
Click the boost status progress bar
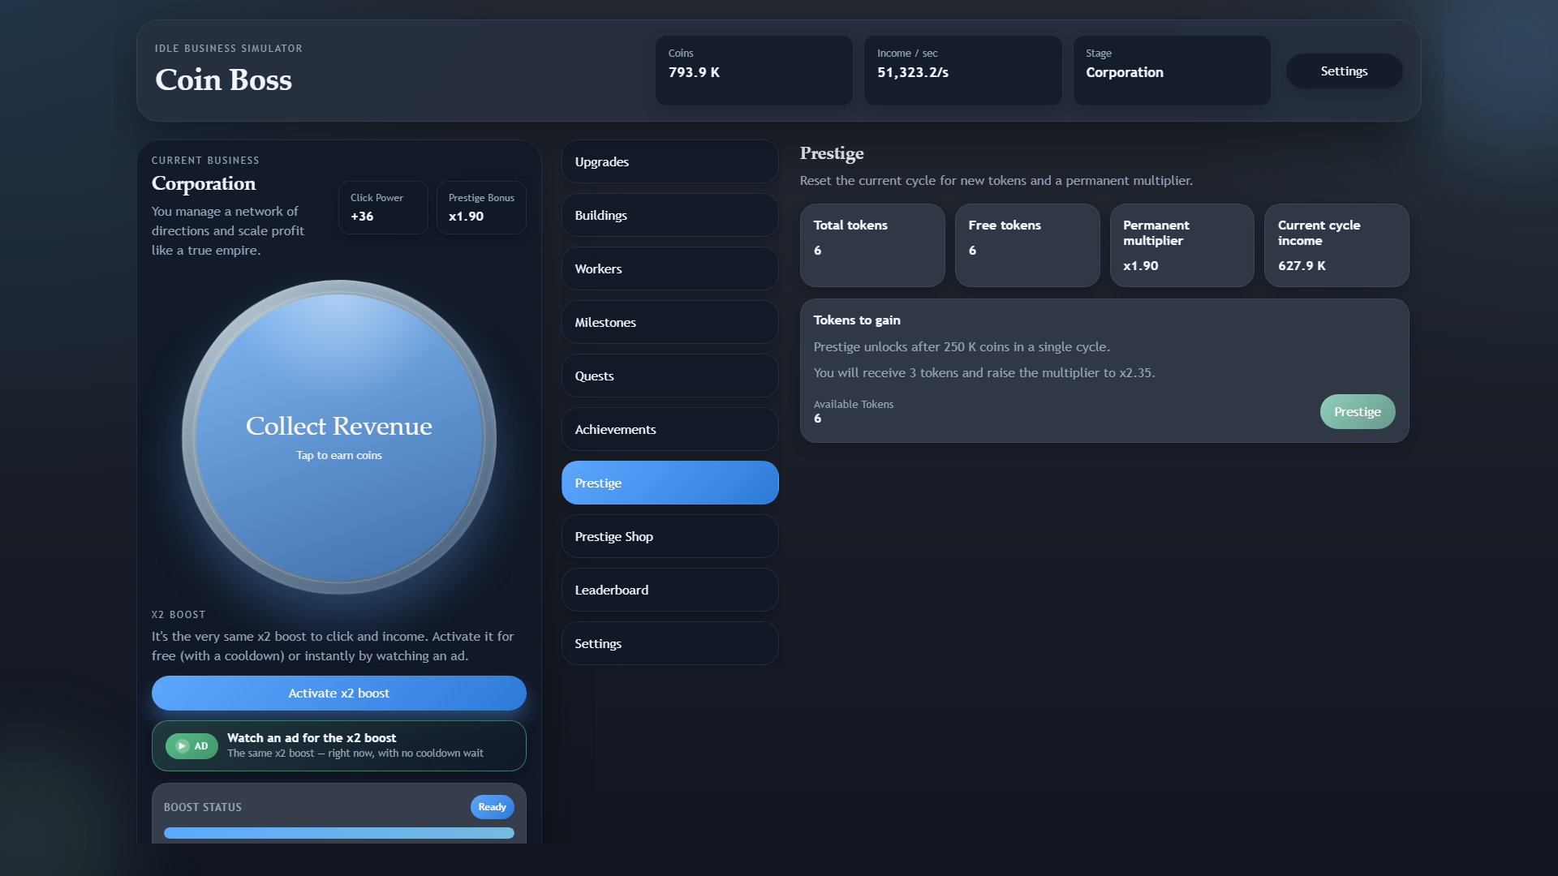coord(339,833)
